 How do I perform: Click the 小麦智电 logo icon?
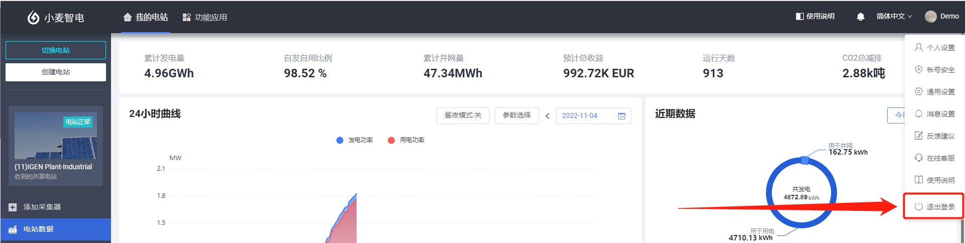coord(33,18)
